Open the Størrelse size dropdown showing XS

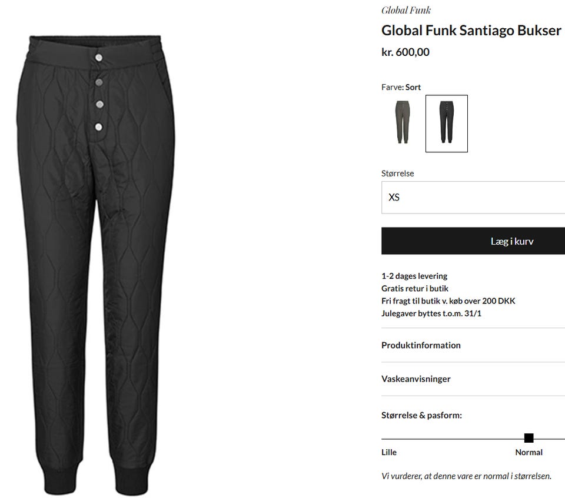pos(473,198)
